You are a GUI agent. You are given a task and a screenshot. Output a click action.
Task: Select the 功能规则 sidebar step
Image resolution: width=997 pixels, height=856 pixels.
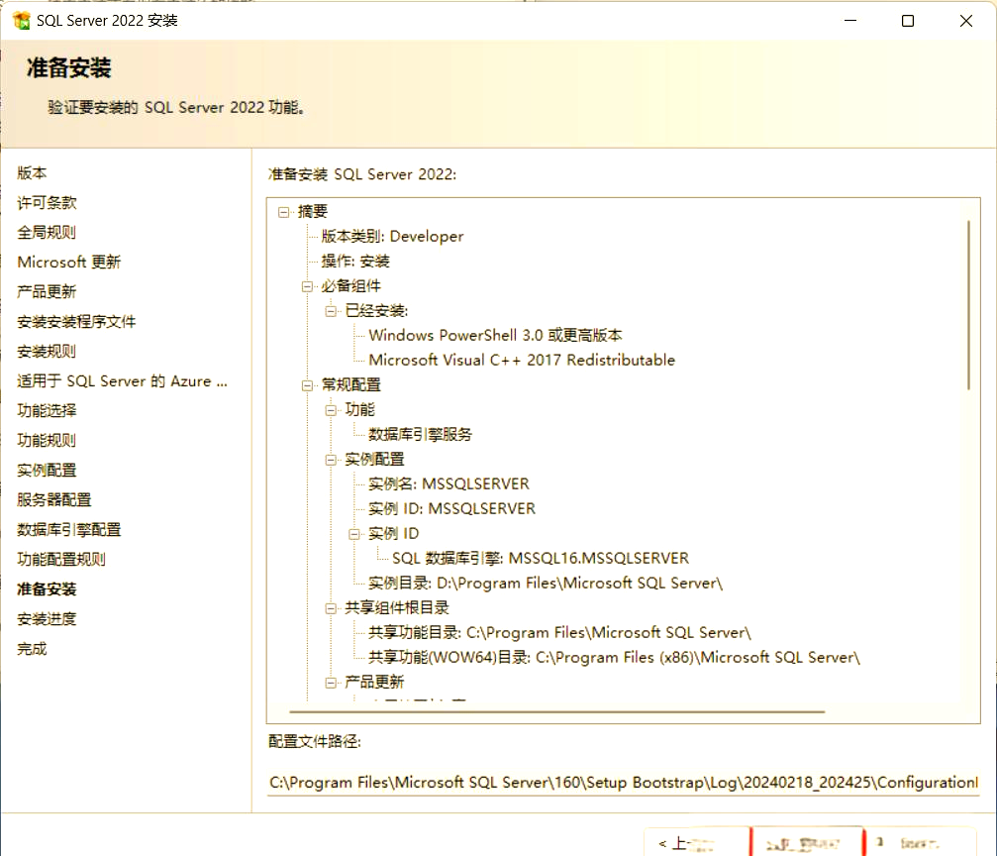(x=47, y=441)
